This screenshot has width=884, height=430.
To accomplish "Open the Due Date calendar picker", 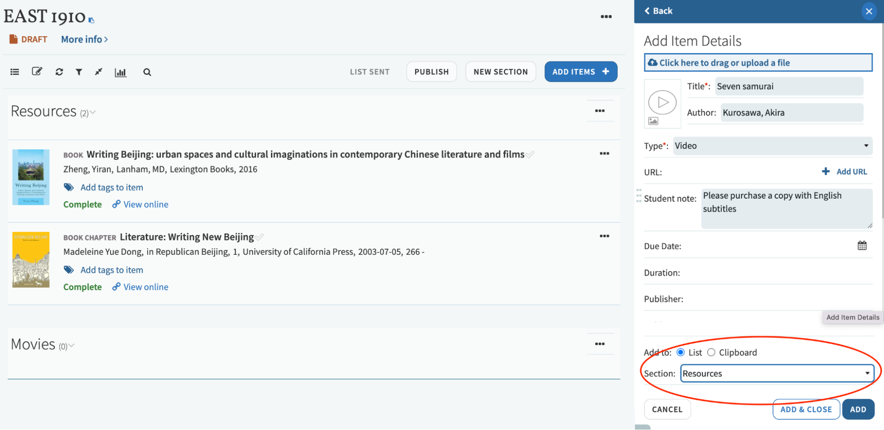I will coord(862,245).
